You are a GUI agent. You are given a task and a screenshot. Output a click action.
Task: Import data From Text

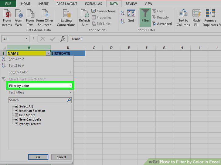(x=30, y=18)
